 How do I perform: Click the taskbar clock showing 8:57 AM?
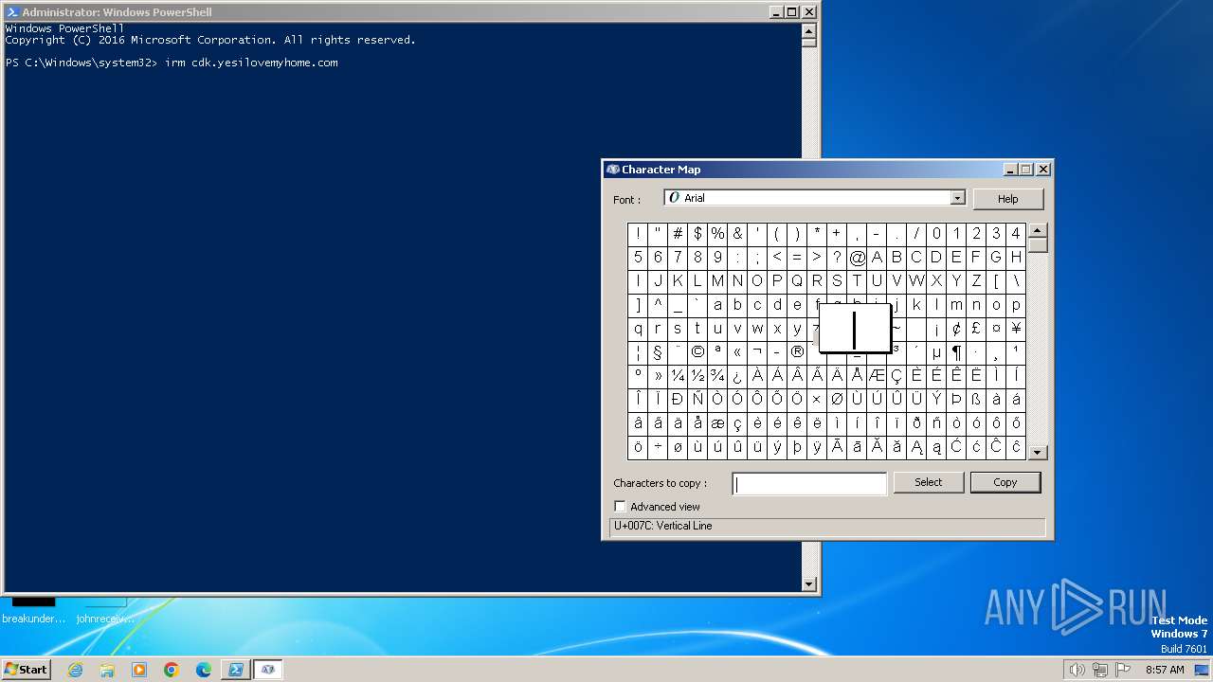[x=1165, y=670]
